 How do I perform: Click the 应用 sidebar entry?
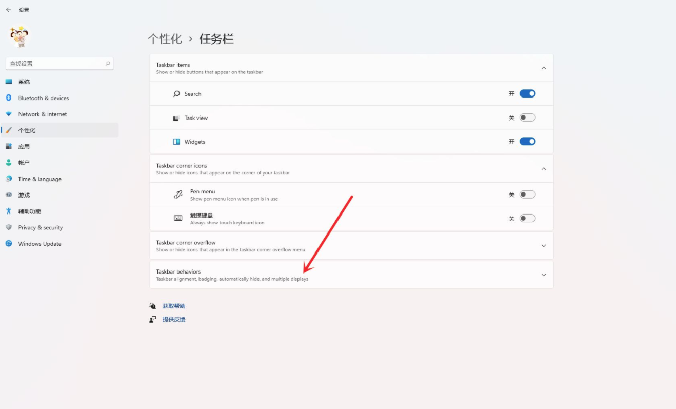click(24, 146)
